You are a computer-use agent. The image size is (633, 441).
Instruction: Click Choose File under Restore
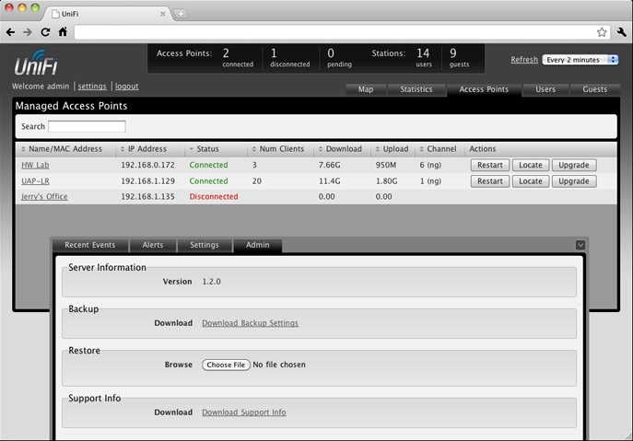pos(226,365)
